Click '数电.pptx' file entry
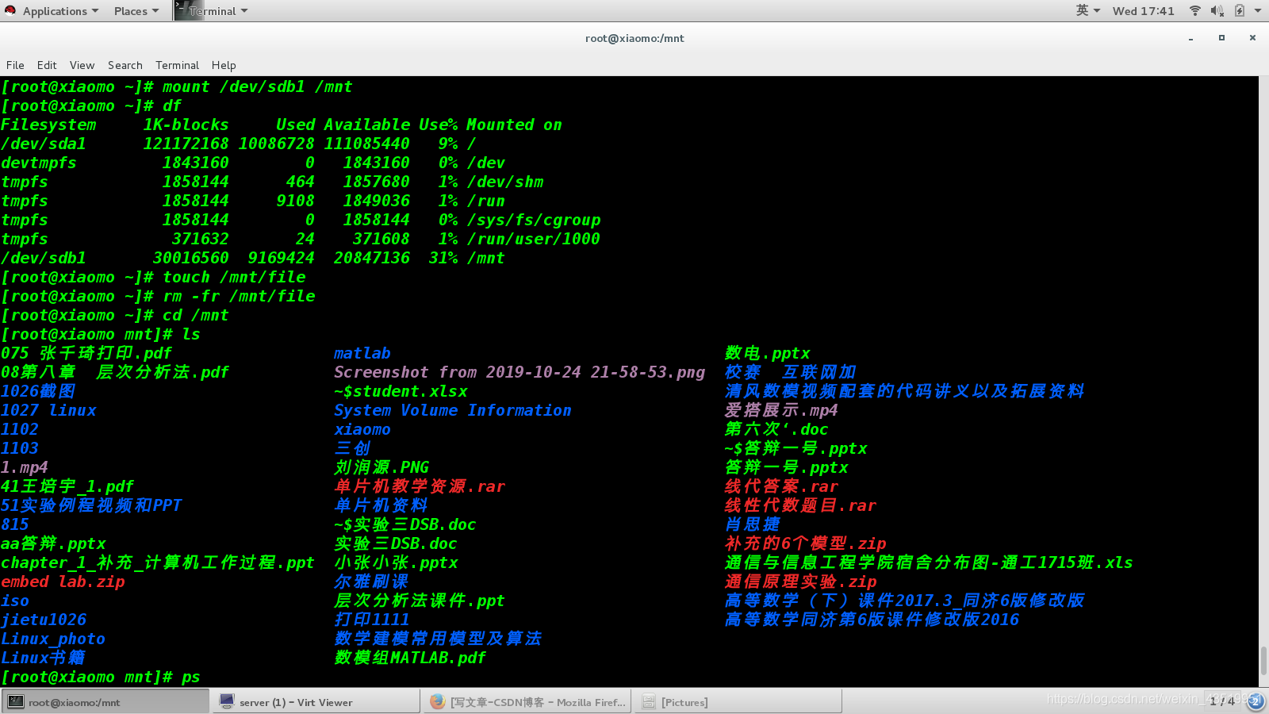Image resolution: width=1269 pixels, height=714 pixels. [x=767, y=353]
